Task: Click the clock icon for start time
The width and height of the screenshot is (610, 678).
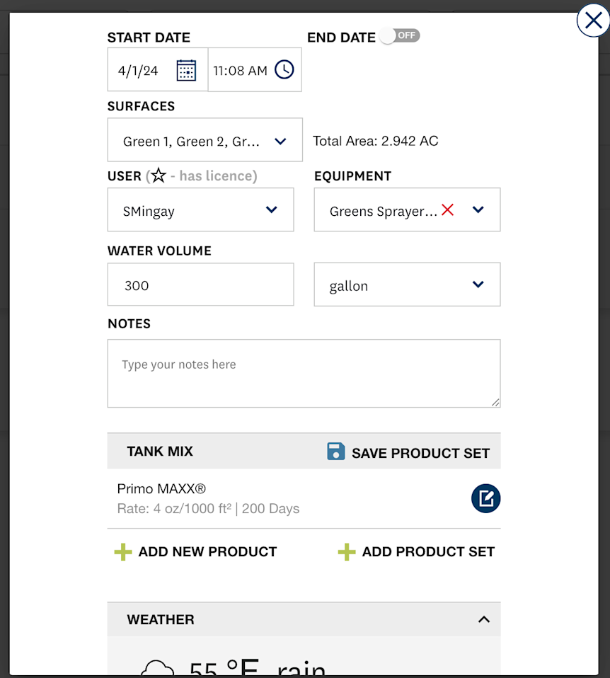Action: click(284, 69)
